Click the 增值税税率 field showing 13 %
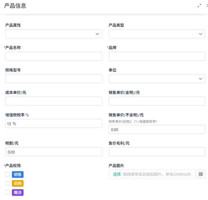The image size is (208, 200). point(54,124)
